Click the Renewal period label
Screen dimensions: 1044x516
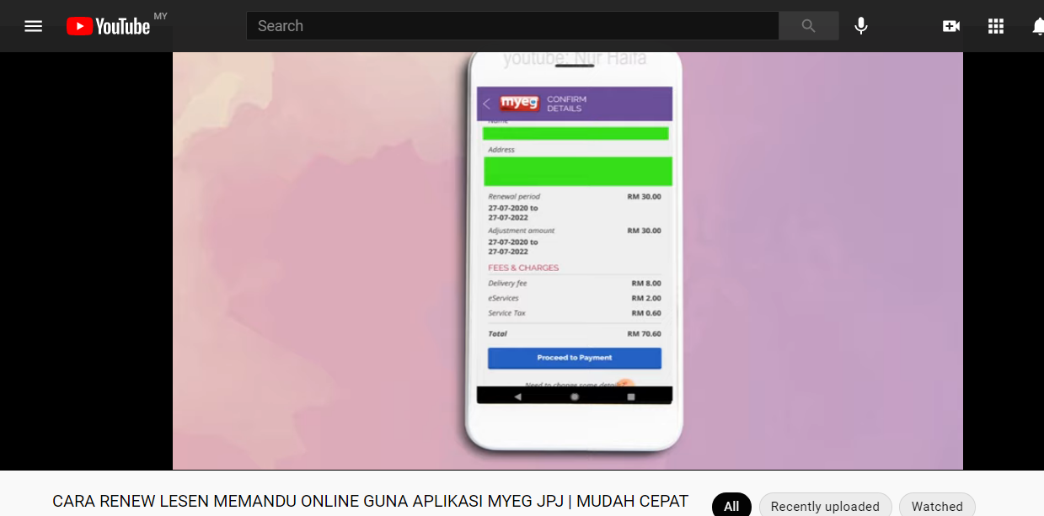[514, 197]
